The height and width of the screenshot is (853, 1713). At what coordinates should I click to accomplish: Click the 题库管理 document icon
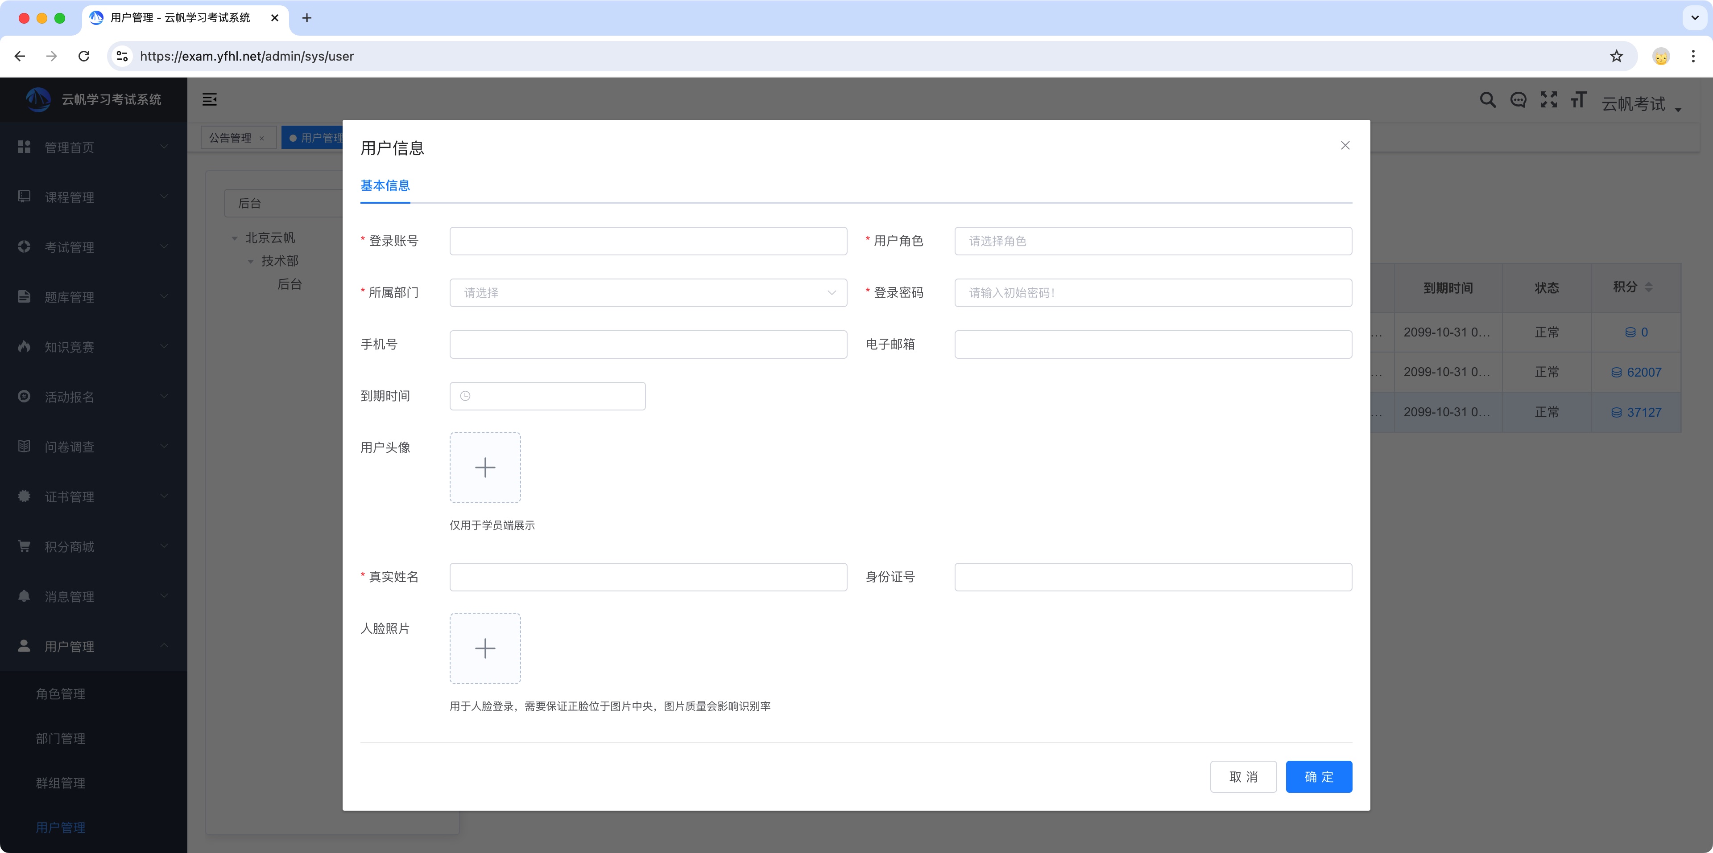pyautogui.click(x=24, y=296)
